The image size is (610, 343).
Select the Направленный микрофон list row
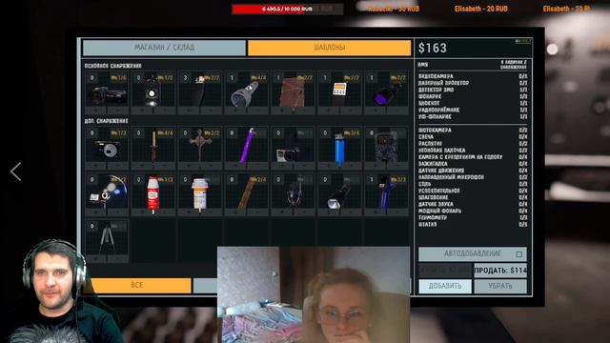click(x=473, y=177)
